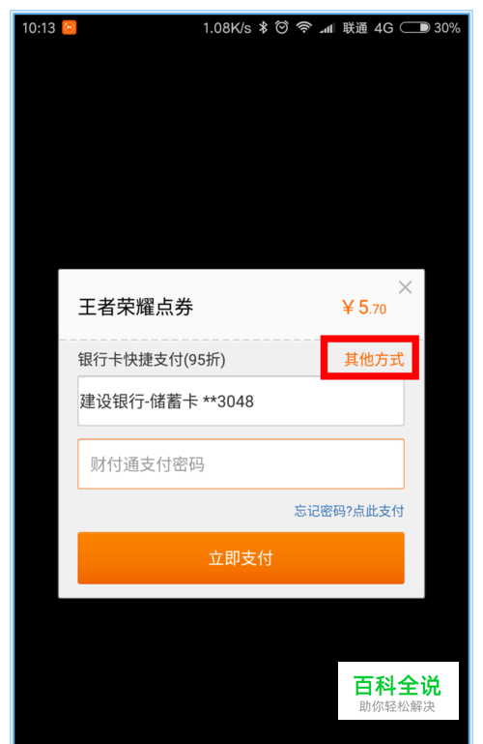483x744 pixels.
Task: Close the payment dialog with X
Action: click(x=405, y=287)
